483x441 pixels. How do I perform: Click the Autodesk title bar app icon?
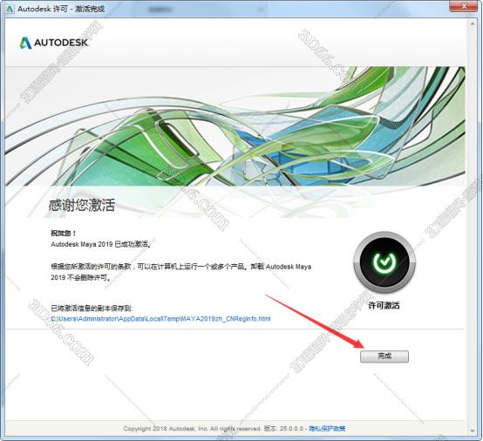(10, 9)
